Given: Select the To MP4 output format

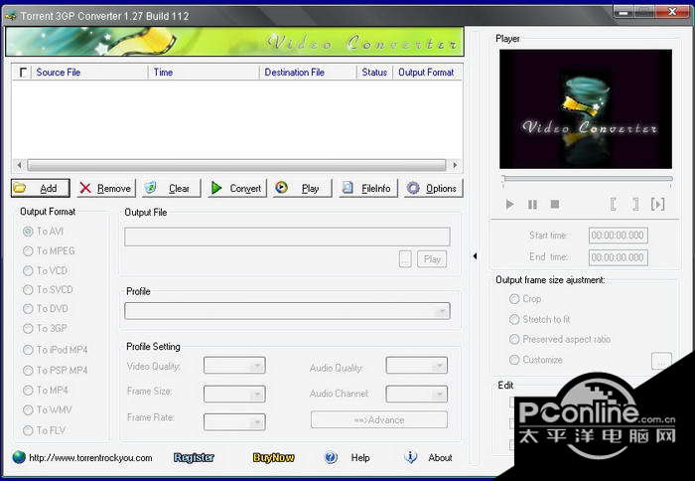Looking at the screenshot, I should [46, 390].
